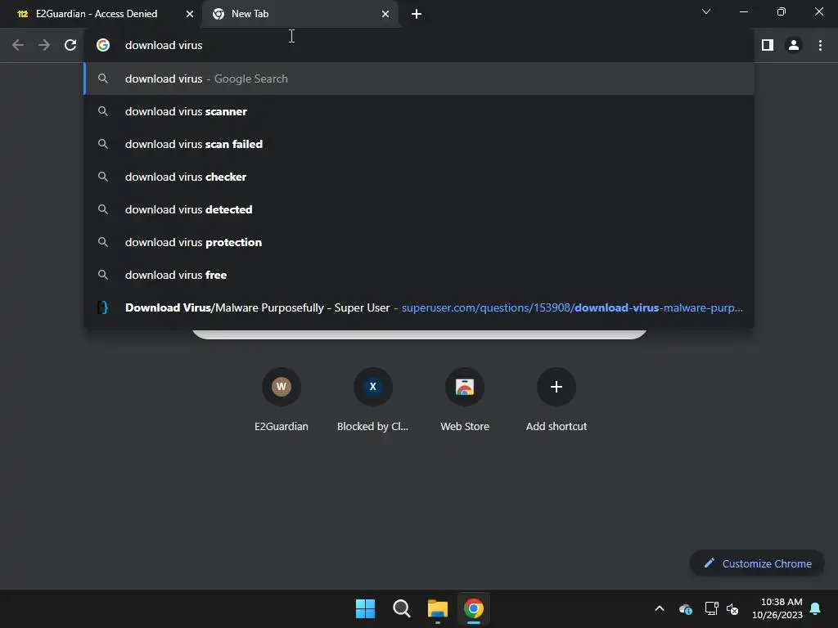Open the tab search dropdown chevron
Viewport: 838px width, 628px height.
(706, 11)
